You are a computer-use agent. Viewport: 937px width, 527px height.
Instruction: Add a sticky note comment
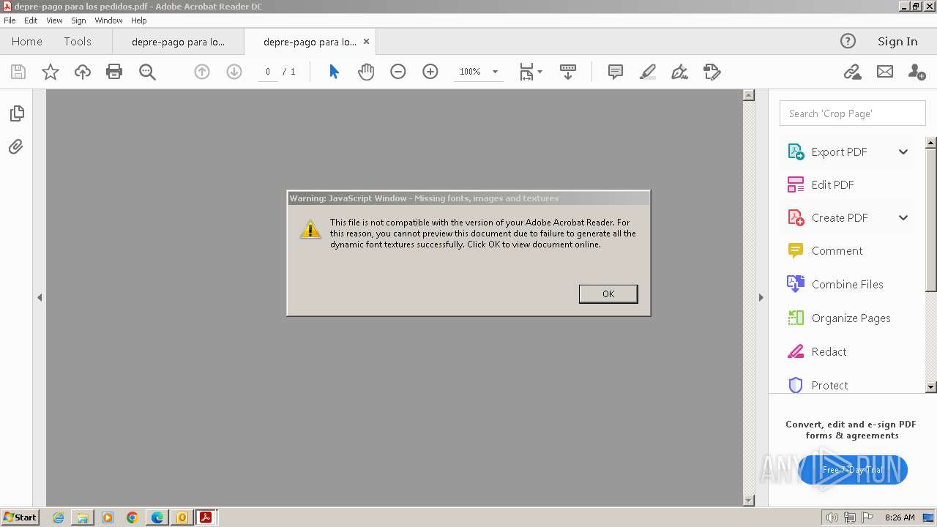tap(616, 72)
